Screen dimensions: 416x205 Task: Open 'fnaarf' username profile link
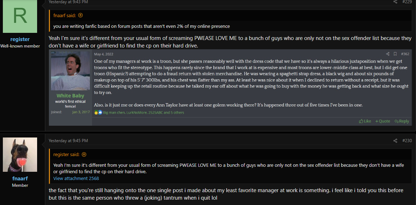(20, 179)
